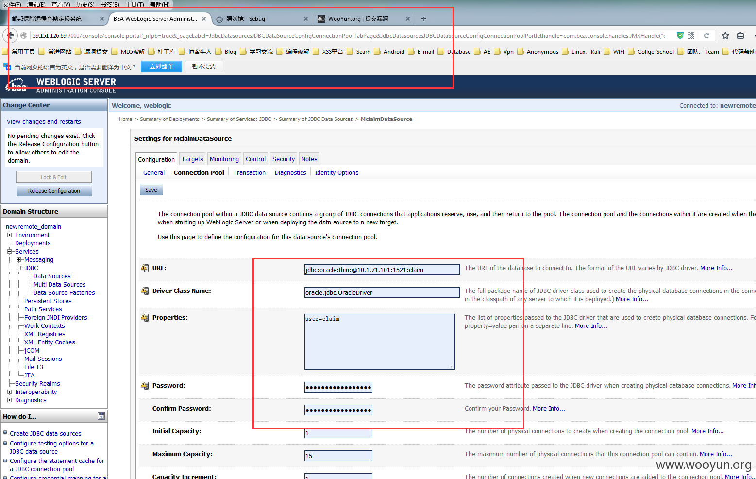Open the MD5破解 bookmark folder

(128, 51)
